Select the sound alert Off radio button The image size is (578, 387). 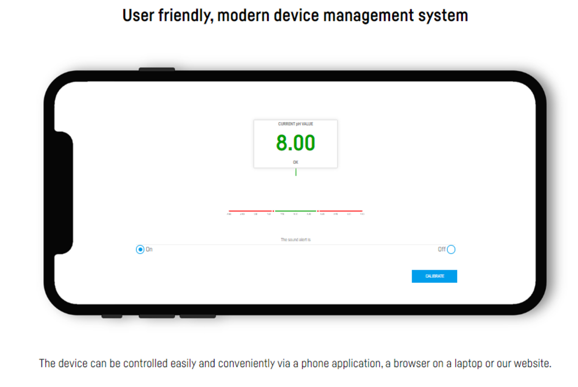[x=451, y=249]
